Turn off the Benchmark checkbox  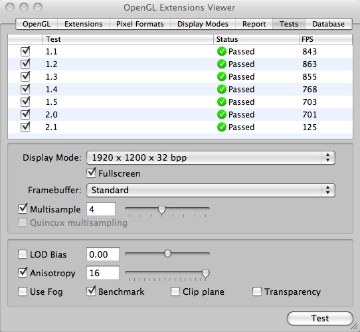click(x=91, y=291)
